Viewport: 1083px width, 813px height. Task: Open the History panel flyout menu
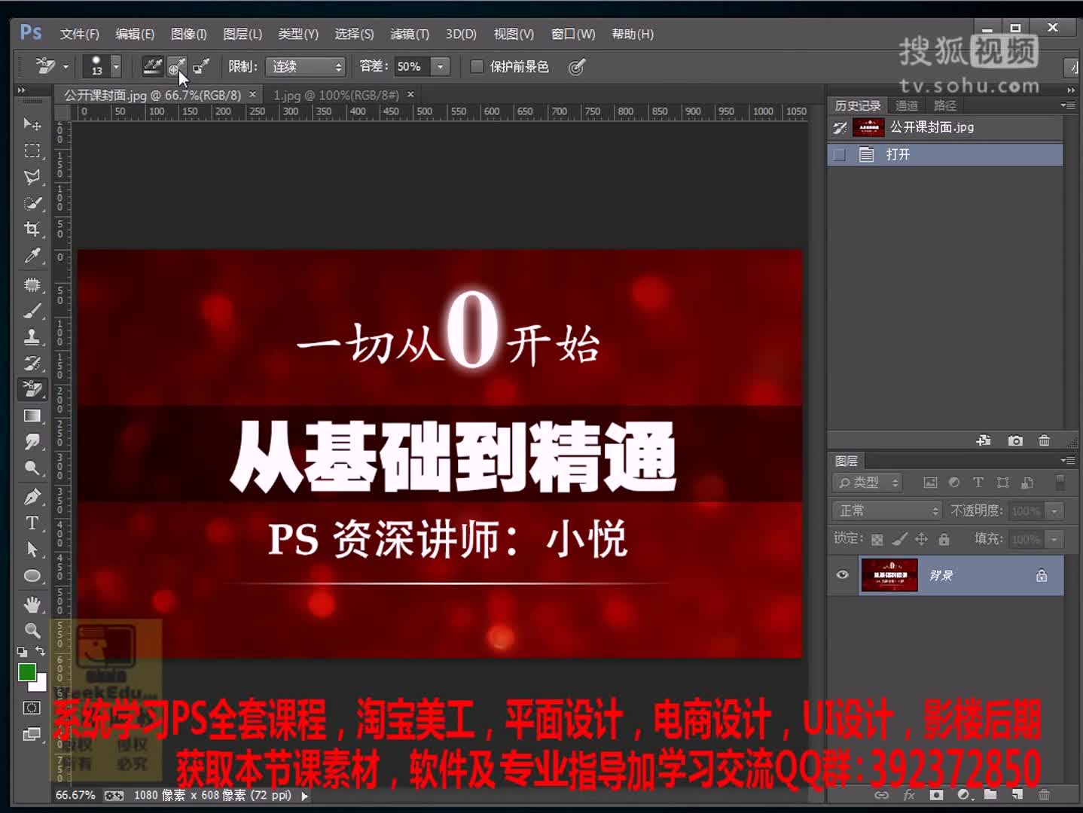(x=1068, y=105)
